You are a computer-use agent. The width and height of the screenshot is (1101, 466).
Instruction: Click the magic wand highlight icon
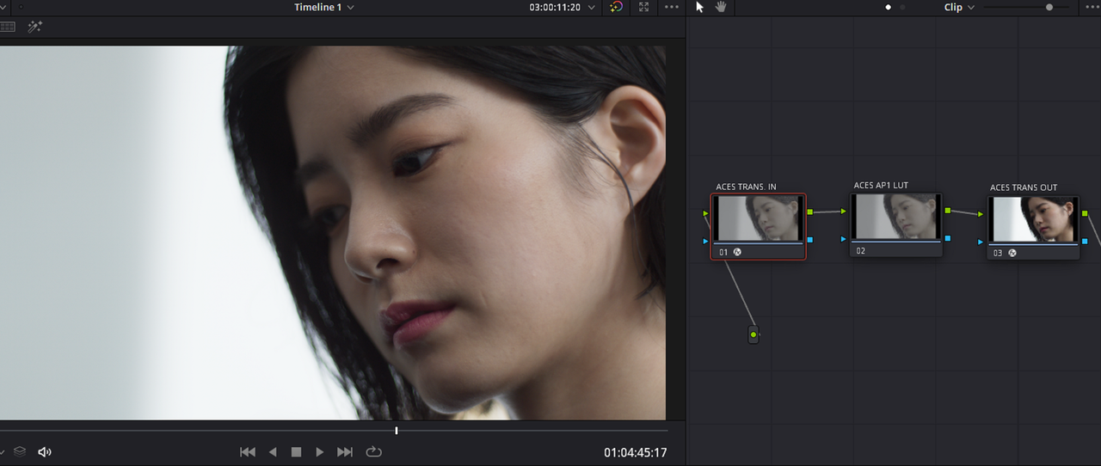tap(34, 27)
